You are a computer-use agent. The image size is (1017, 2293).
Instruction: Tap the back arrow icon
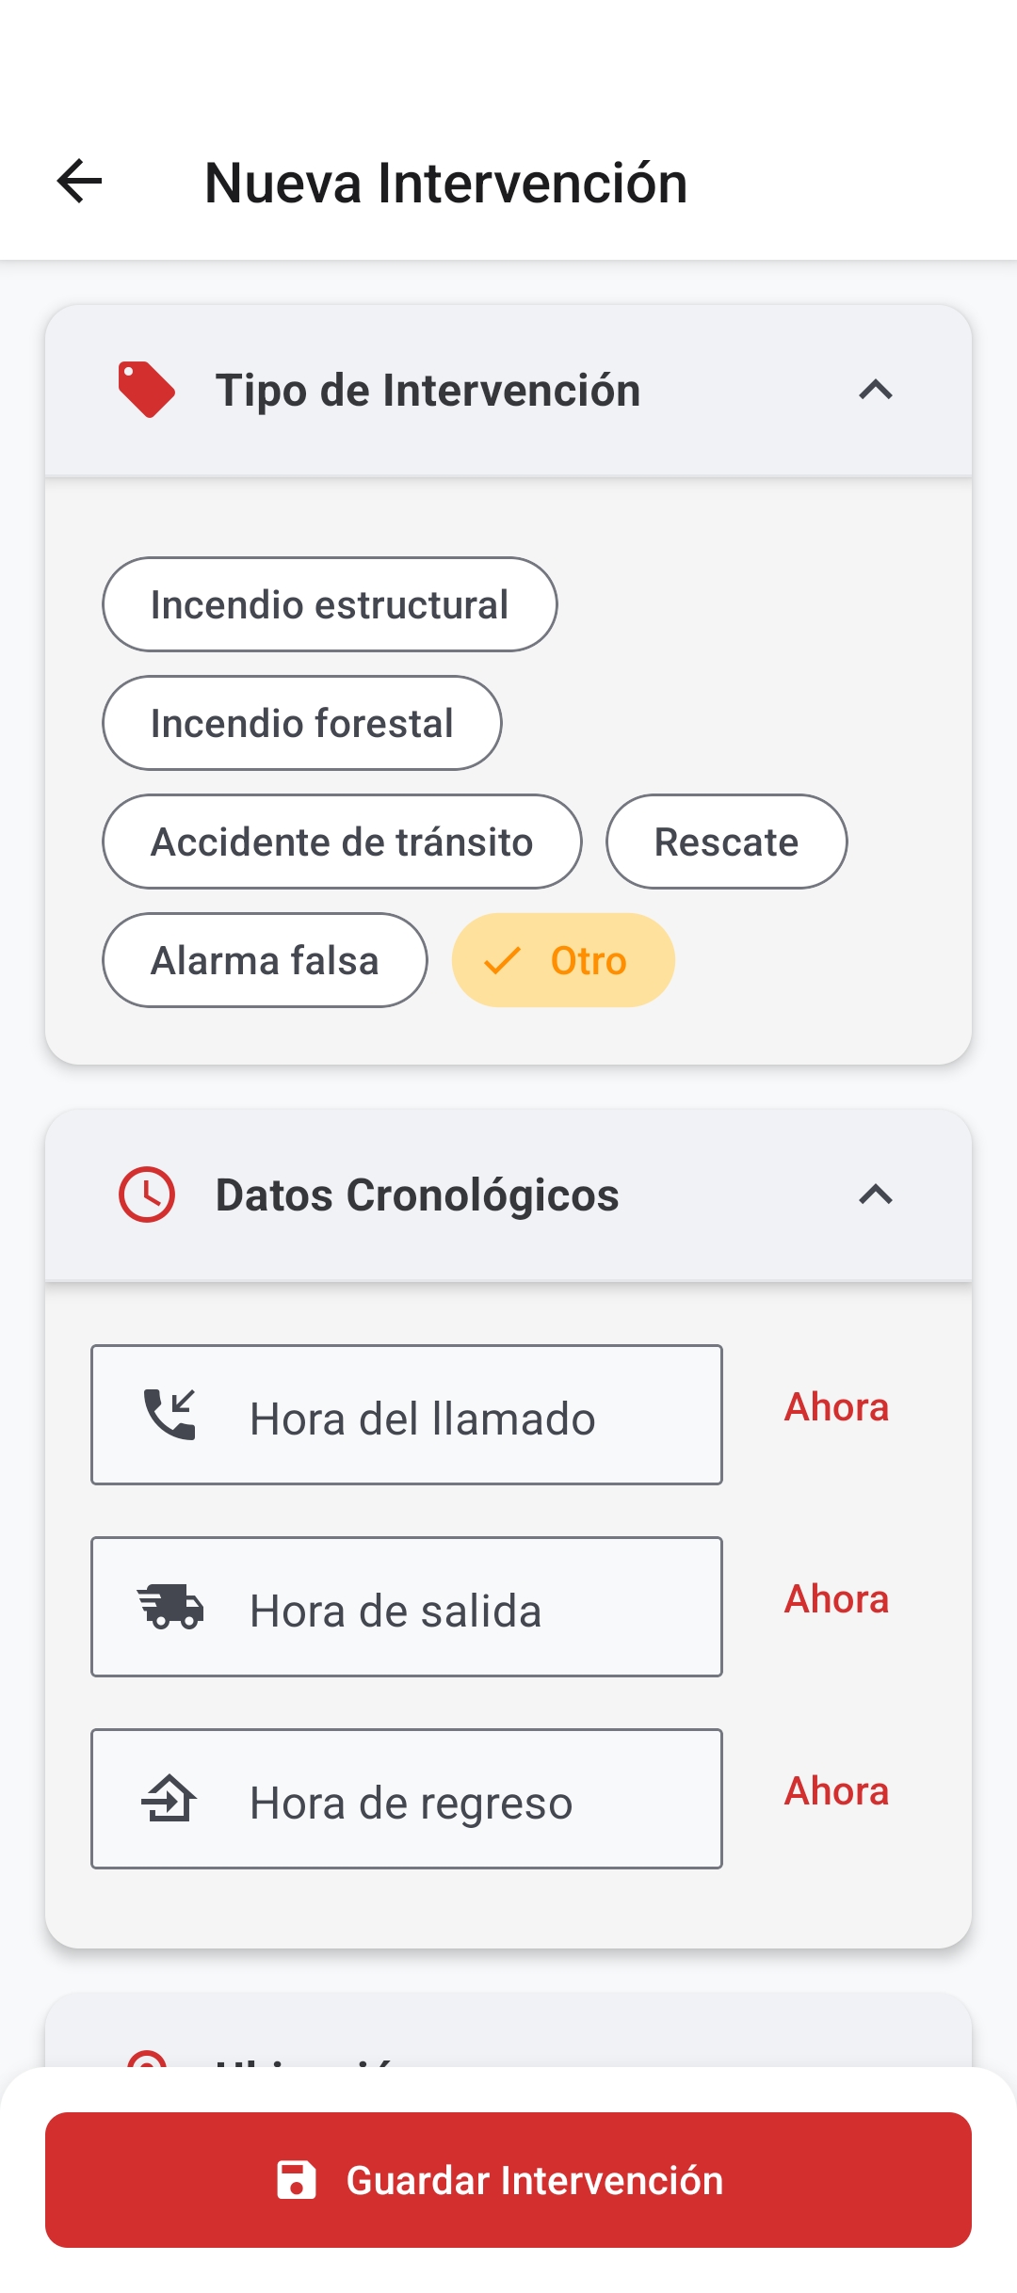tap(80, 181)
